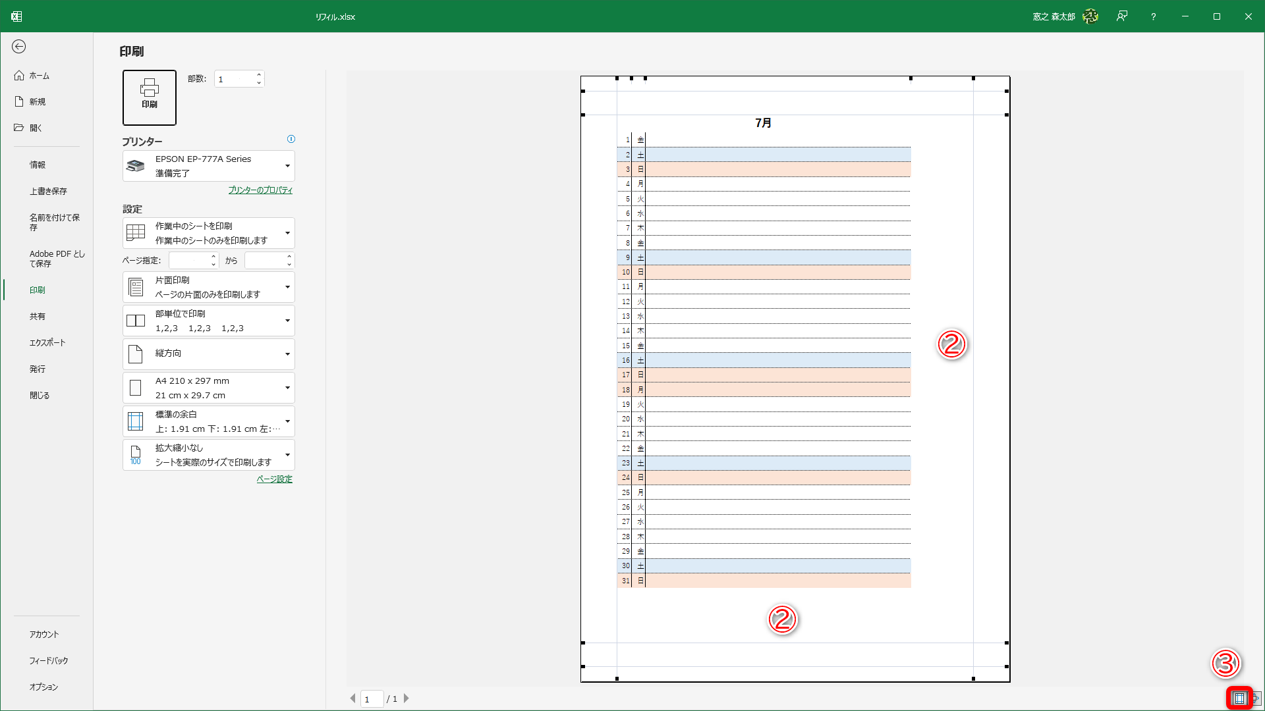Click the current page number field
Image resolution: width=1265 pixels, height=711 pixels.
[x=372, y=699]
